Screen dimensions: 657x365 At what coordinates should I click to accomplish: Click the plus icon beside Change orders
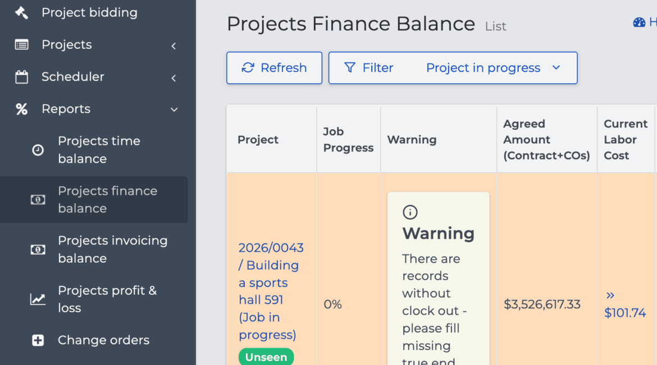38,340
